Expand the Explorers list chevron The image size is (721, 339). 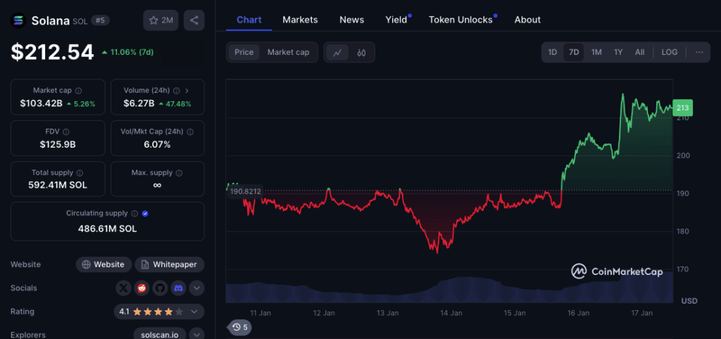pos(197,335)
